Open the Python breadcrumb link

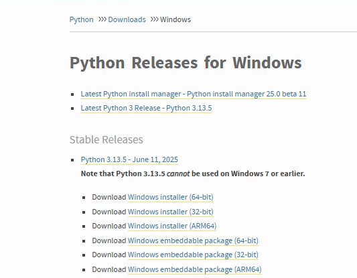point(81,19)
